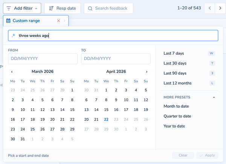
Task: Click the sparkle icon in date input
Action: pos(14,35)
